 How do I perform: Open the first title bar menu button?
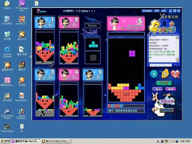[x=147, y=11]
